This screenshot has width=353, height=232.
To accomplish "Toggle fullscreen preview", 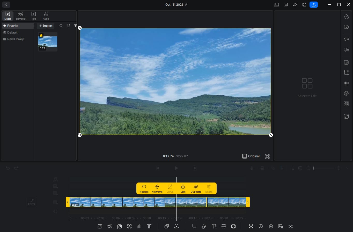I will coord(267,156).
